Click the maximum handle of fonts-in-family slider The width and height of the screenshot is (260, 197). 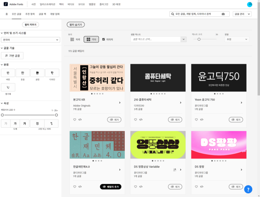point(56,115)
